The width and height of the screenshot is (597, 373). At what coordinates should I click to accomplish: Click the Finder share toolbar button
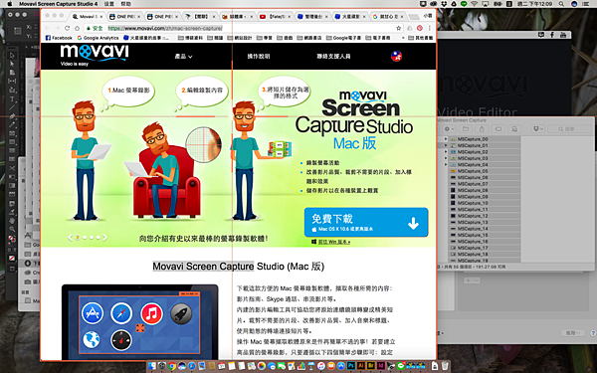(482, 129)
